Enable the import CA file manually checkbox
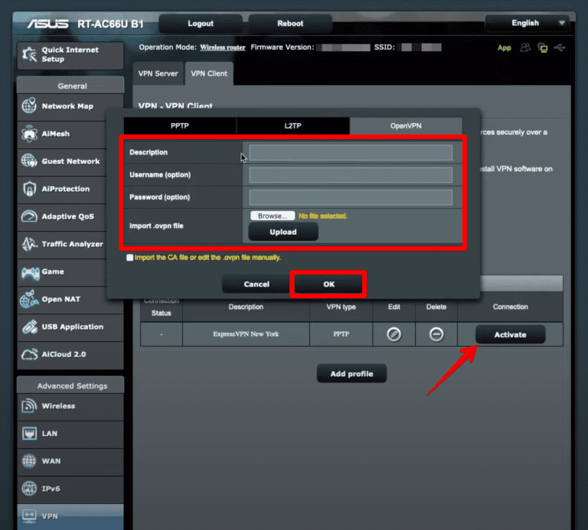This screenshot has height=530, width=588. (x=130, y=258)
